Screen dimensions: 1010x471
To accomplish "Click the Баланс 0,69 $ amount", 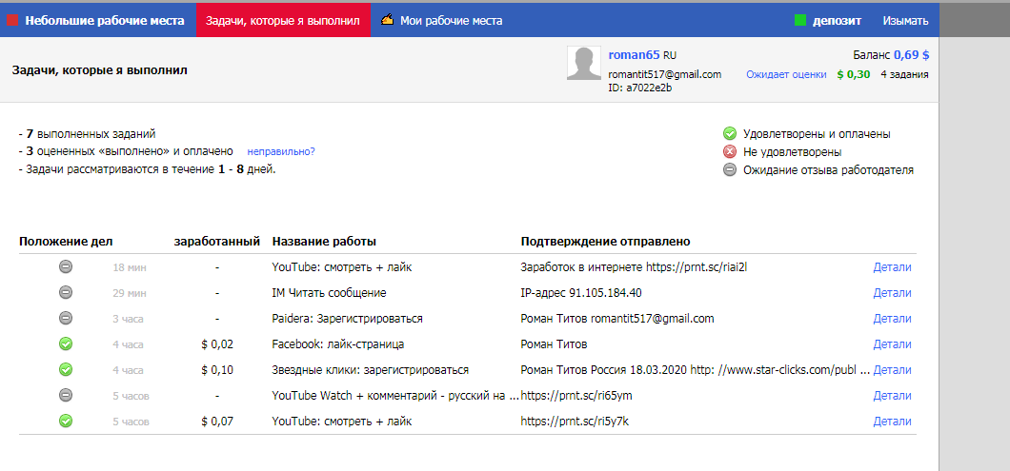I will click(912, 55).
